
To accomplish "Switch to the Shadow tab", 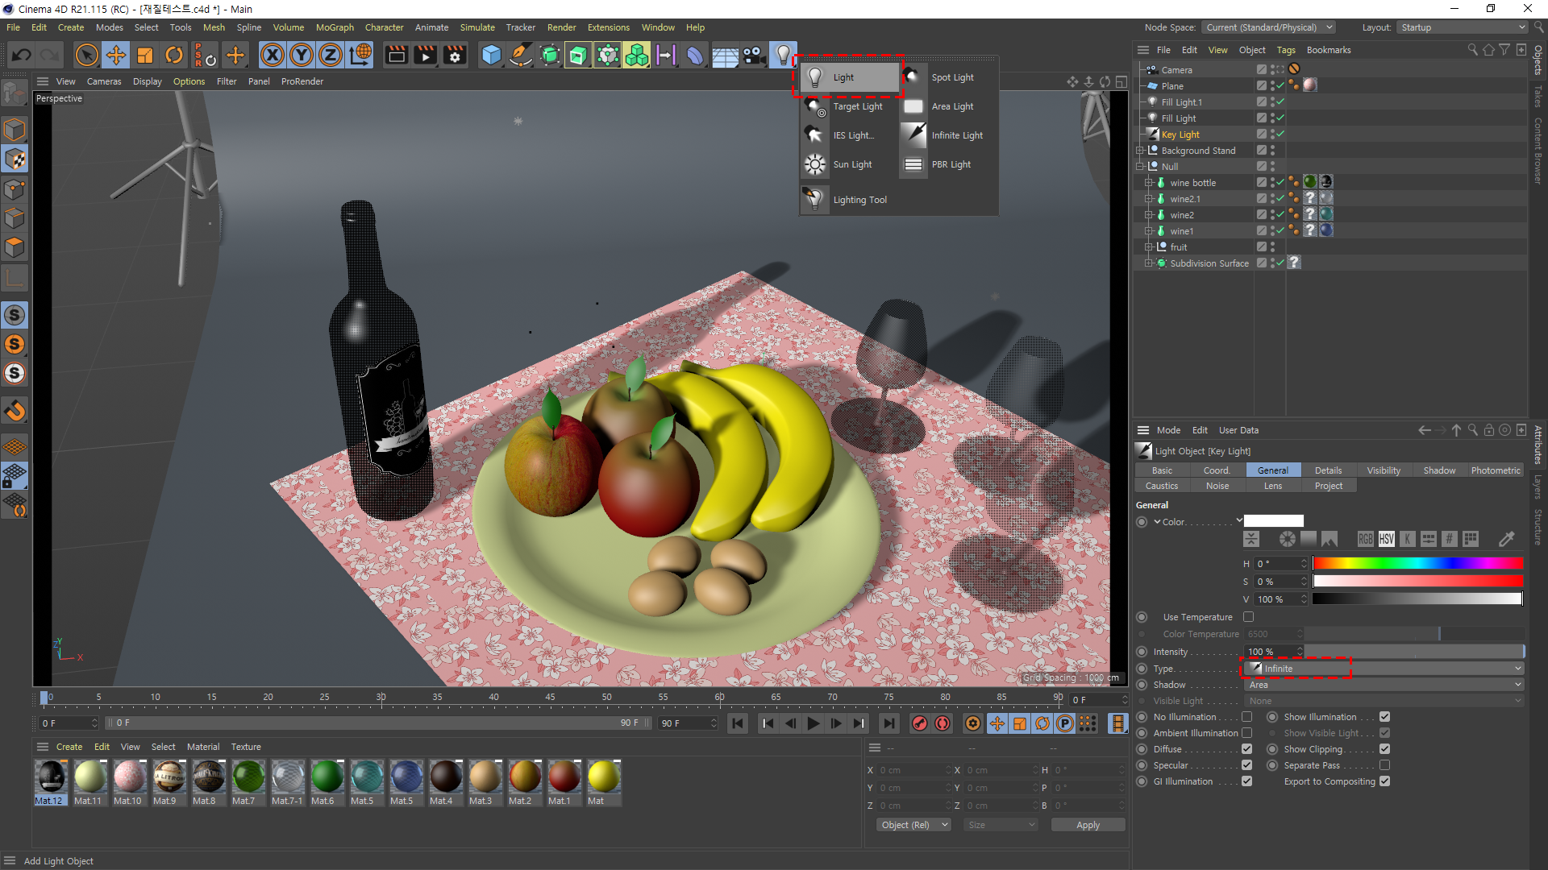I will tap(1438, 470).
